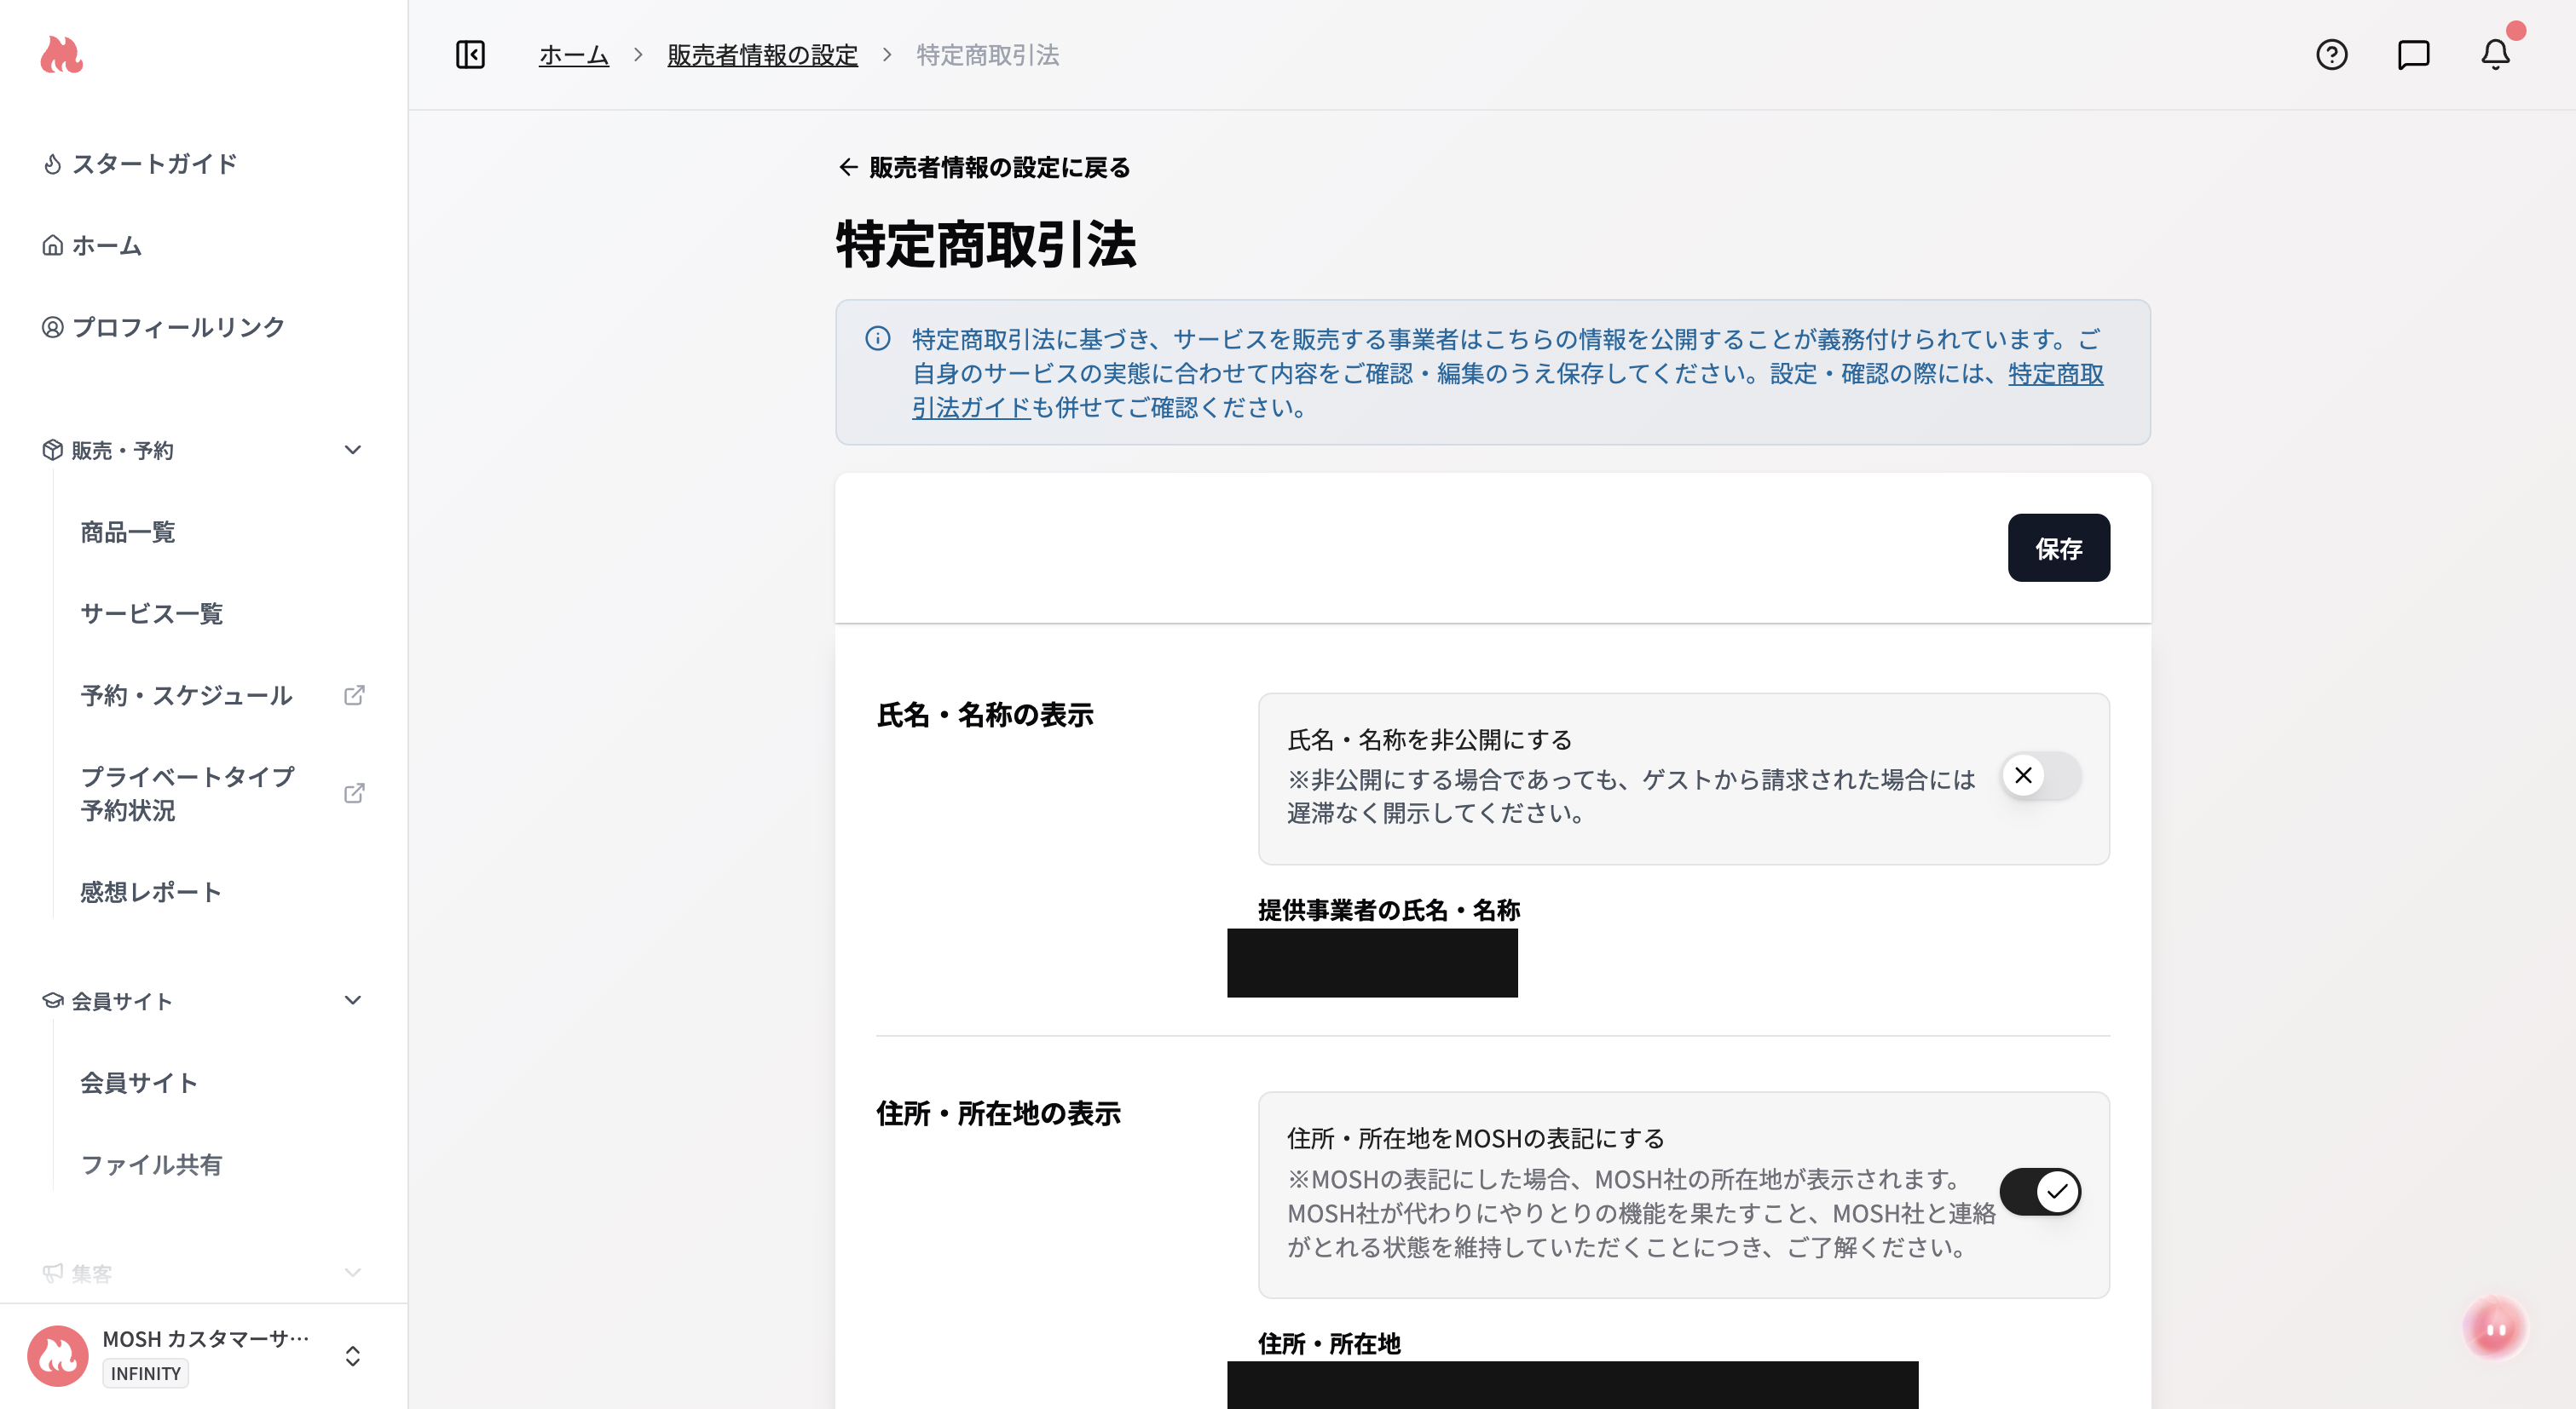Click the external link icon beside プライベートタイプ予約状況
This screenshot has width=2576, height=1409.
click(x=354, y=792)
